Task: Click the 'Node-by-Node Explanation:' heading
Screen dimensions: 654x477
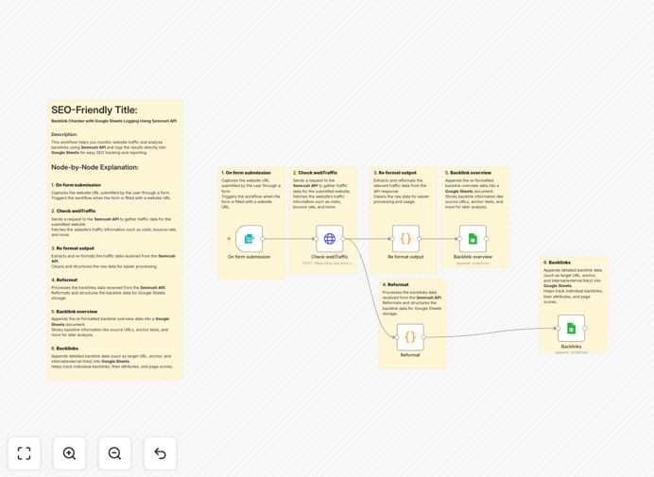Action: [95, 167]
